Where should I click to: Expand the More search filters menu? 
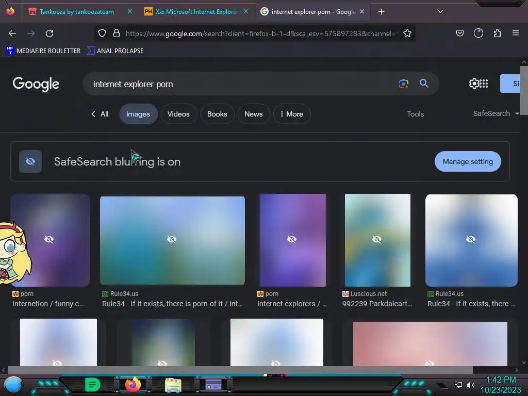click(292, 114)
